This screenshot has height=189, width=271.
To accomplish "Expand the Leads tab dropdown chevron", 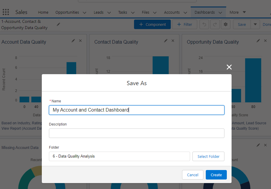I will click(109, 12).
